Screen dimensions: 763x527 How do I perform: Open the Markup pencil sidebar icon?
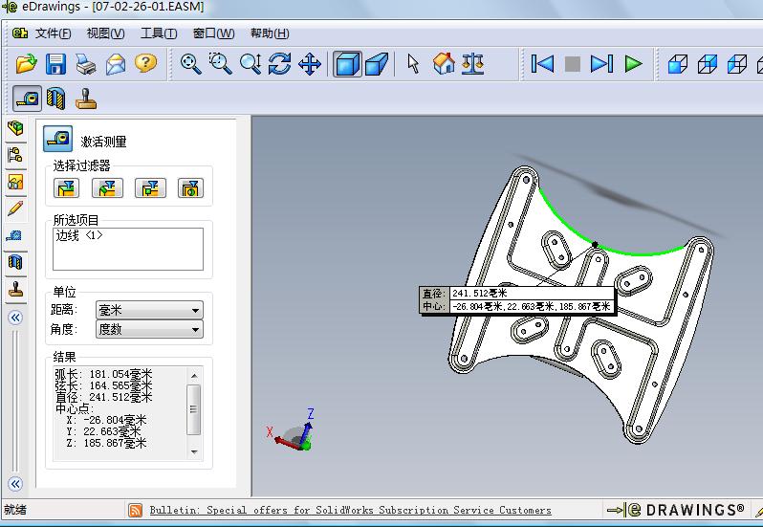[15, 209]
